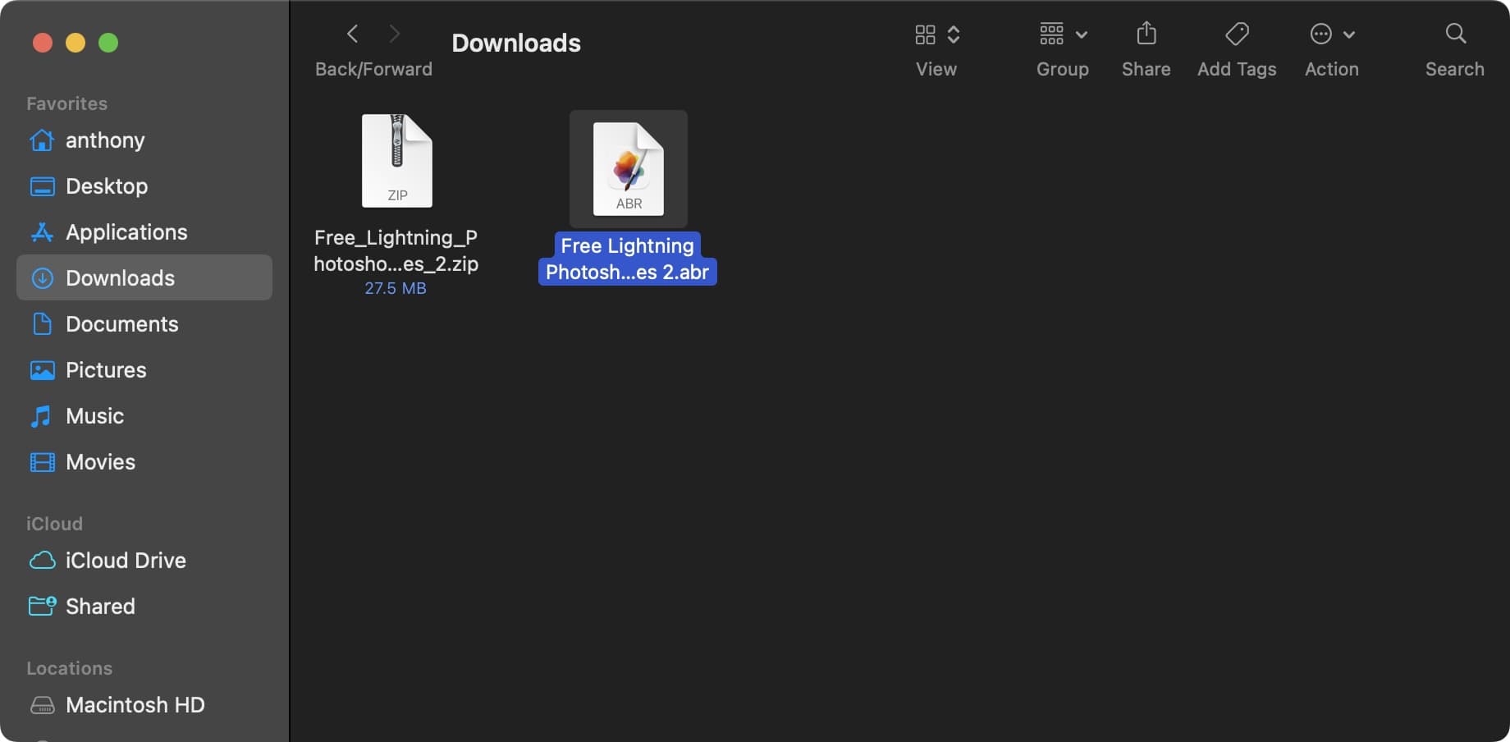Select the Free_Lightning zip archive file

coord(396,162)
